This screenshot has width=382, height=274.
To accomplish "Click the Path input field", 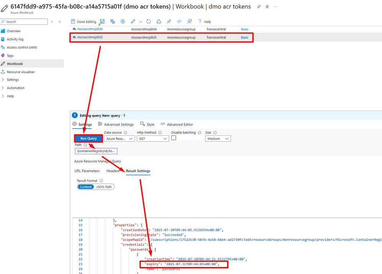I will pyautogui.click(x=96, y=151).
